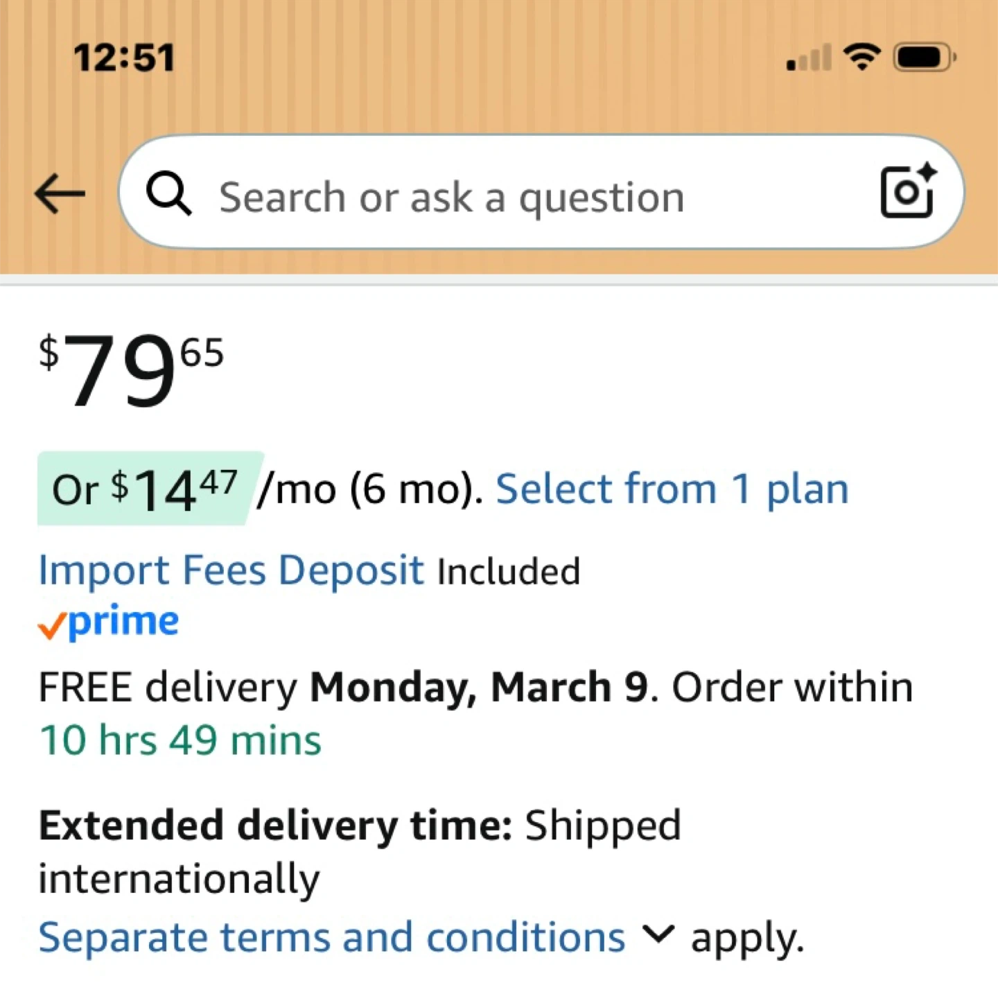
Task: Open the camera lens visual search
Action: (907, 192)
